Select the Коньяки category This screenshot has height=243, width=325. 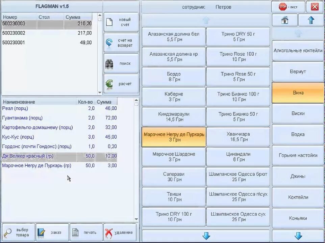(x=298, y=218)
